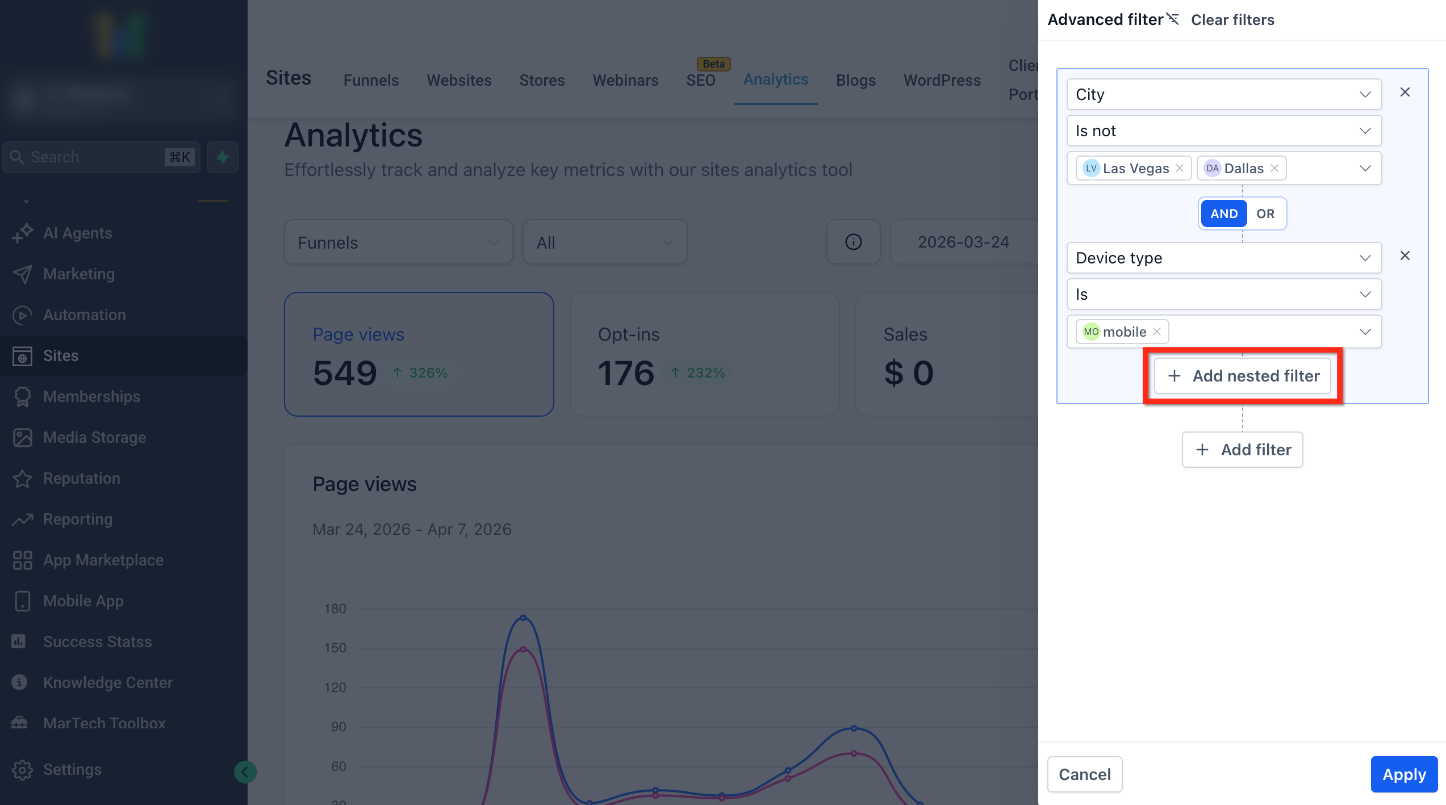Remove the Las Vegas city tag
Image resolution: width=1446 pixels, height=805 pixels.
pos(1180,169)
